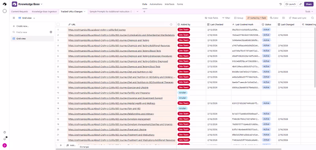
Task: Open help icon in left rail
Action: tap(4, 132)
